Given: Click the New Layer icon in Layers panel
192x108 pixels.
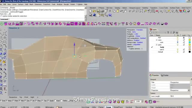Looking at the screenshot, I should point(151,32).
